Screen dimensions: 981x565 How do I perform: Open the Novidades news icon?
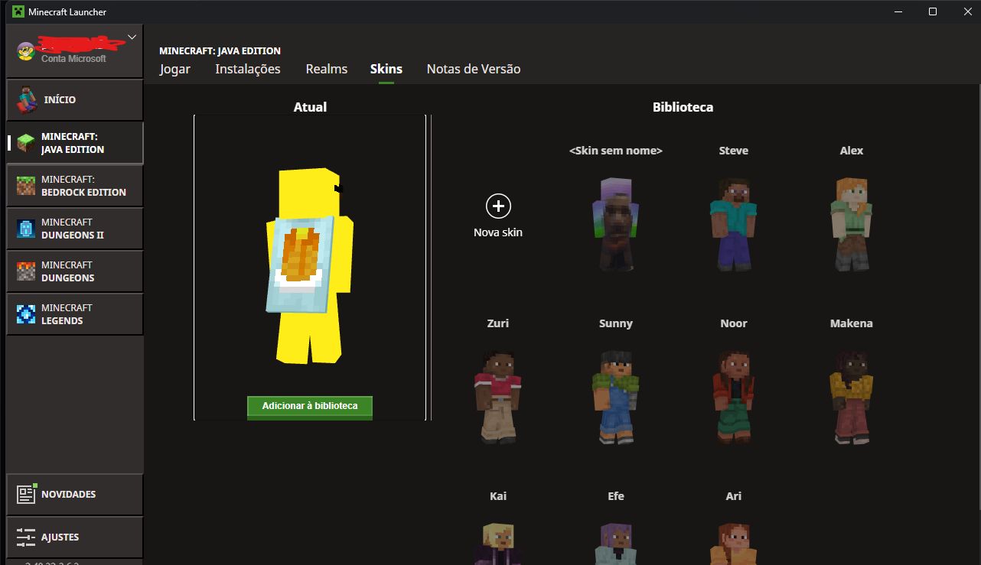click(26, 494)
